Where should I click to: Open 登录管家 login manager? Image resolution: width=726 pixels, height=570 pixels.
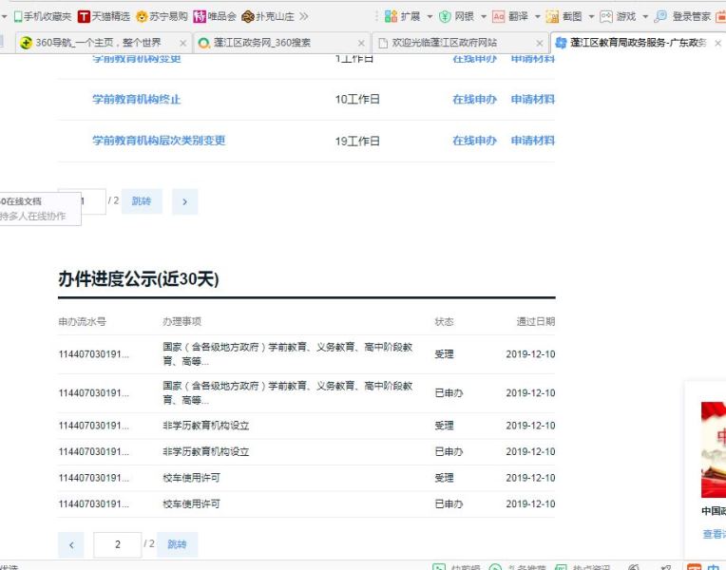click(682, 17)
